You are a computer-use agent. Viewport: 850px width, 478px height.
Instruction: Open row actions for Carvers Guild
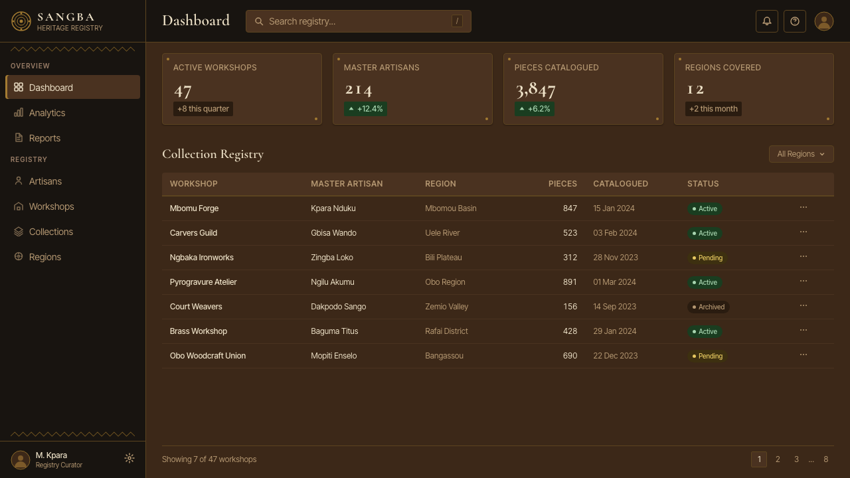click(804, 232)
